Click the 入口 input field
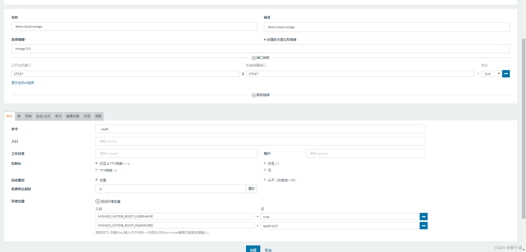The width and height of the screenshot is (526, 252). click(261, 141)
